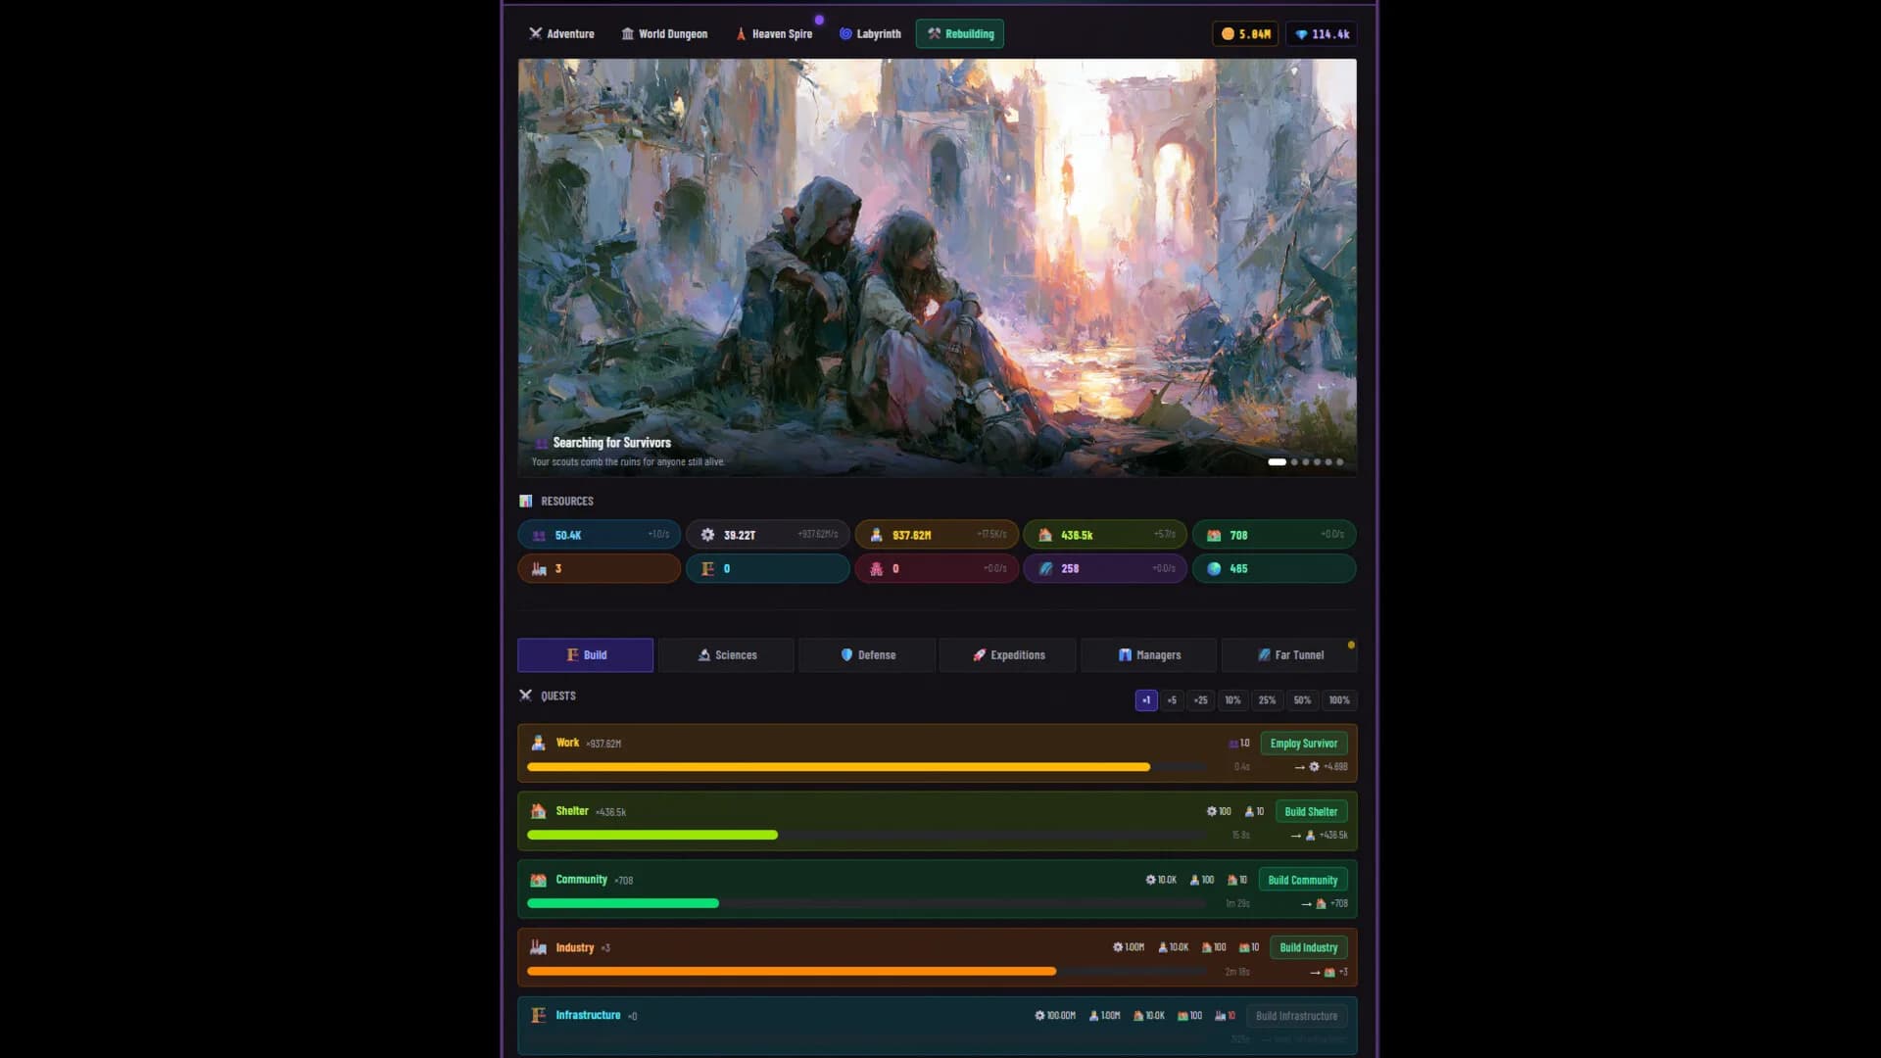Click the community icon in 708 resource
The width and height of the screenshot is (1881, 1058).
[x=1214, y=535]
